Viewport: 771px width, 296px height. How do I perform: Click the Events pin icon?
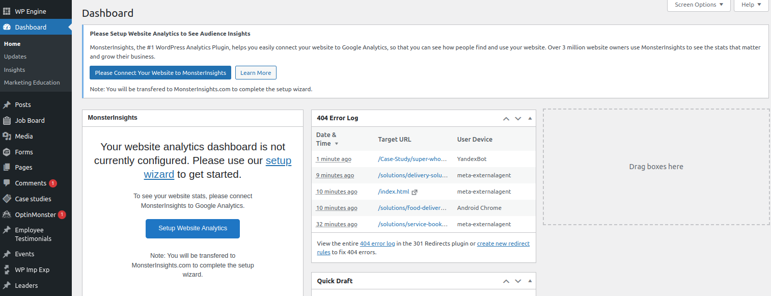pyautogui.click(x=7, y=254)
